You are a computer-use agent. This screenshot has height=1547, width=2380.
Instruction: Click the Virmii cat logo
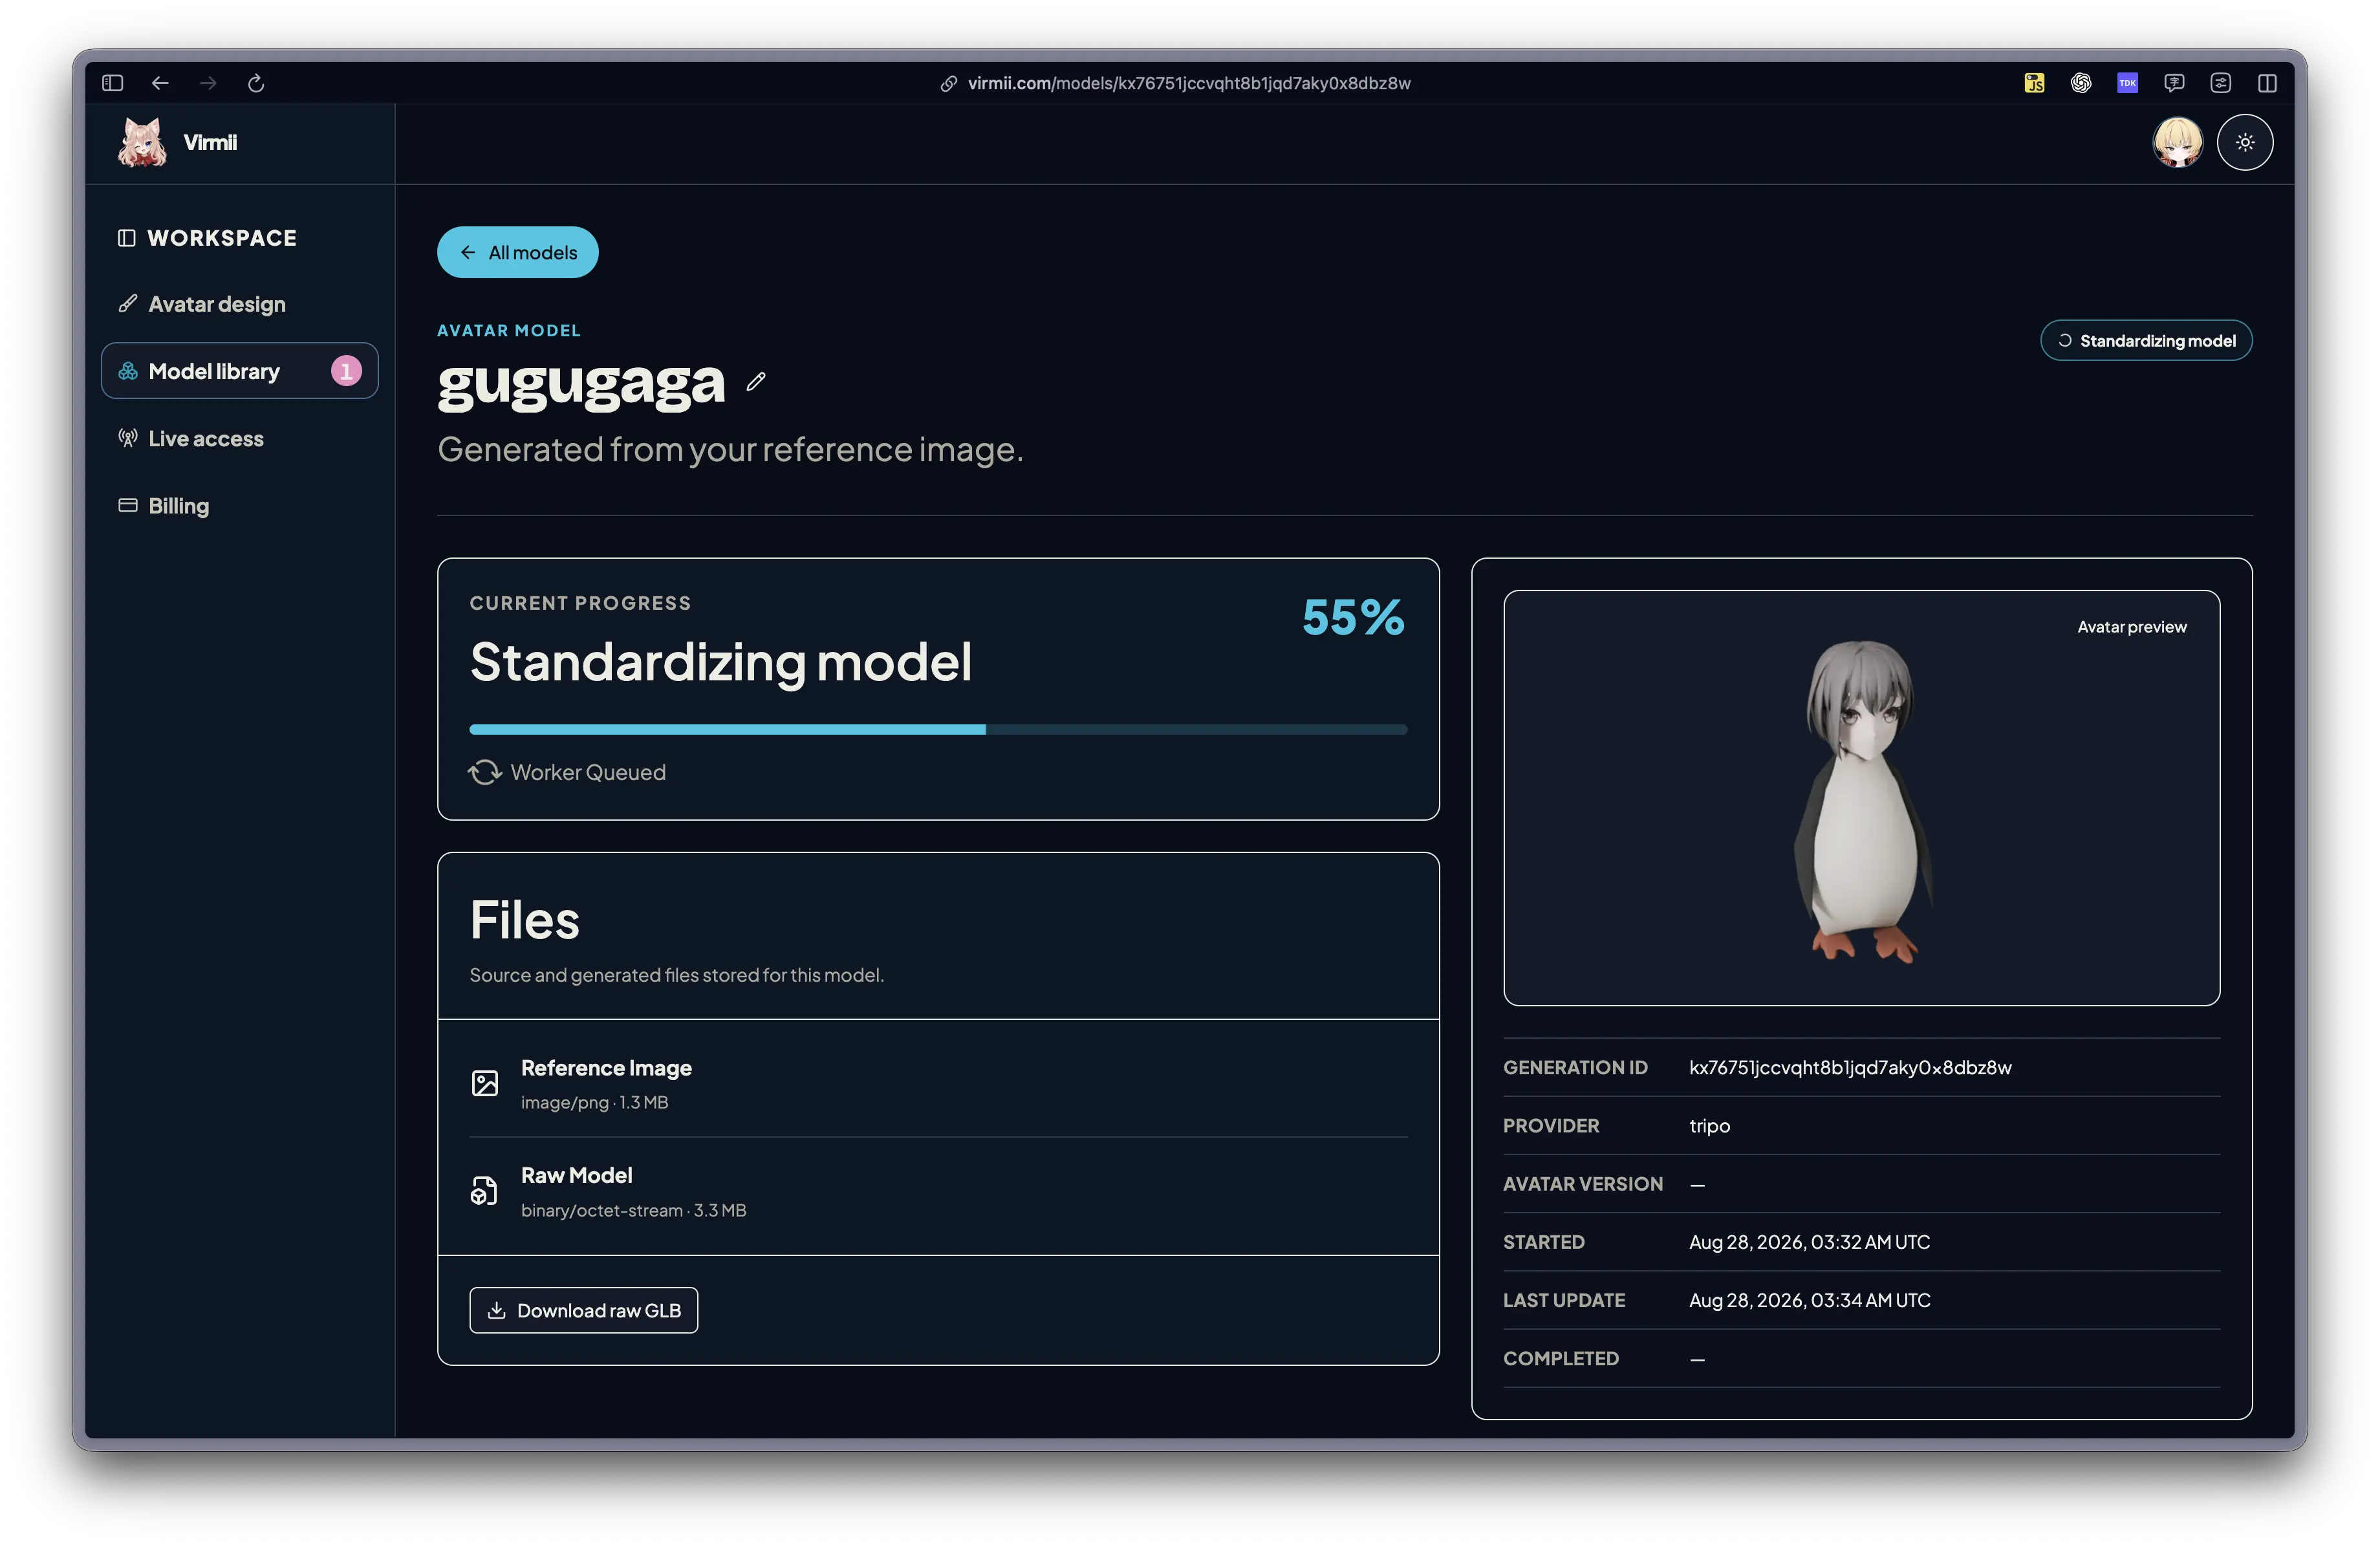click(143, 142)
